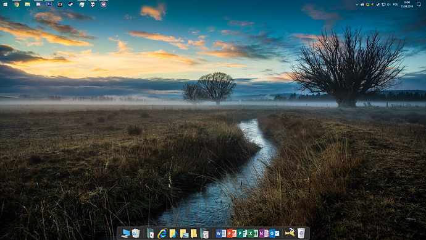Viewport: 426px width, 240px height.
Task: Open Photoshop from the taskbar
Action: pyautogui.click(x=49, y=4)
